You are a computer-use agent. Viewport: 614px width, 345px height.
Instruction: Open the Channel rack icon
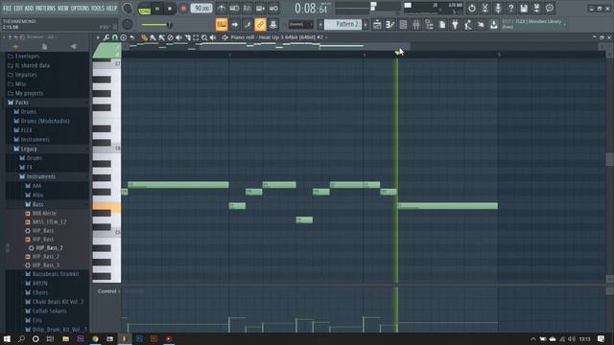click(x=403, y=25)
